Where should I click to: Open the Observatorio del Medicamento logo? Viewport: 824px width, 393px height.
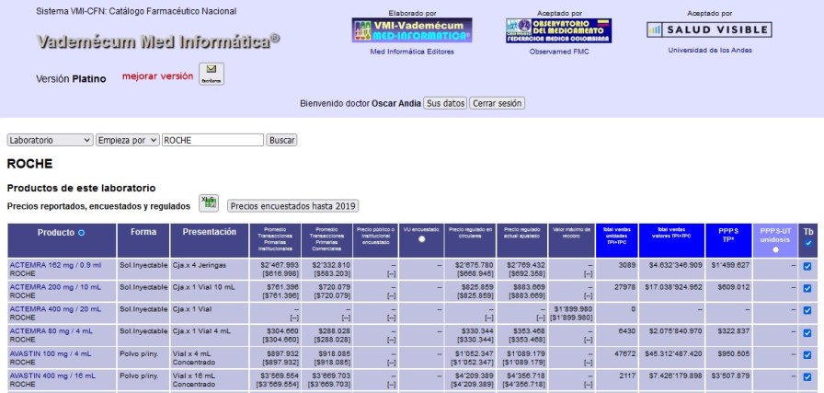pos(558,30)
